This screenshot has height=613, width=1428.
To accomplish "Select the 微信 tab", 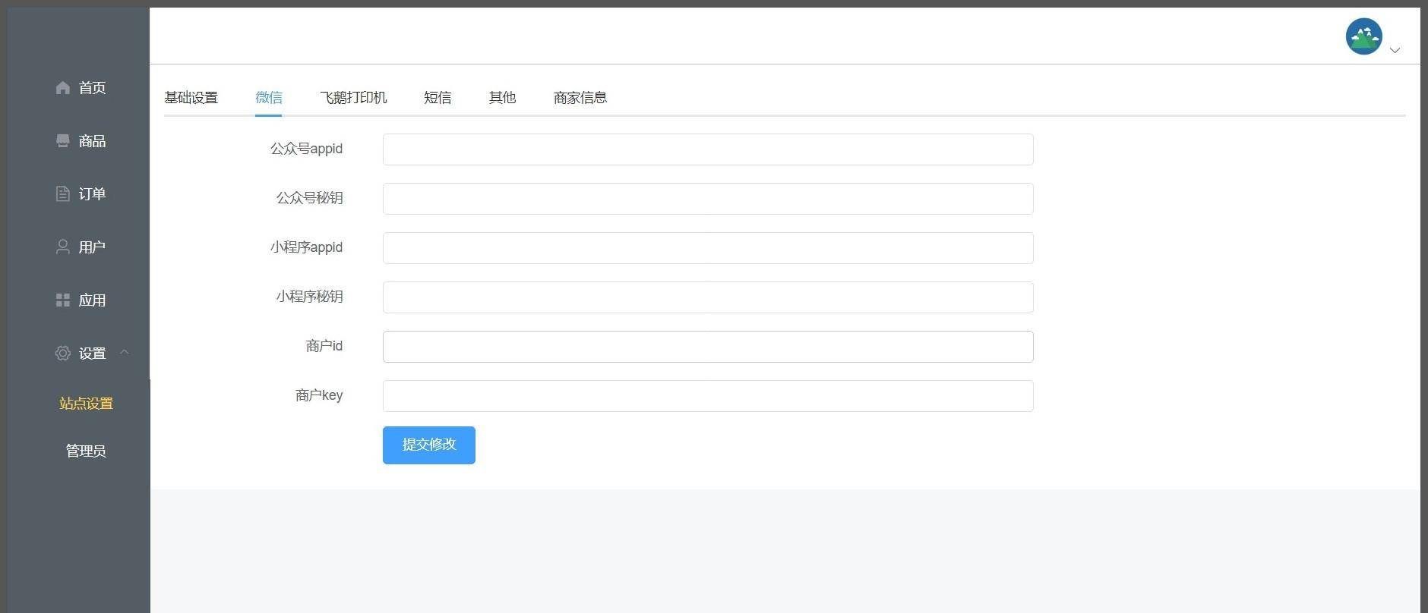I will 269,98.
